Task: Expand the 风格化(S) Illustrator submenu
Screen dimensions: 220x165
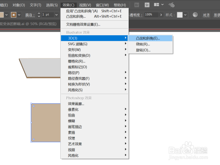Action: click(95, 90)
